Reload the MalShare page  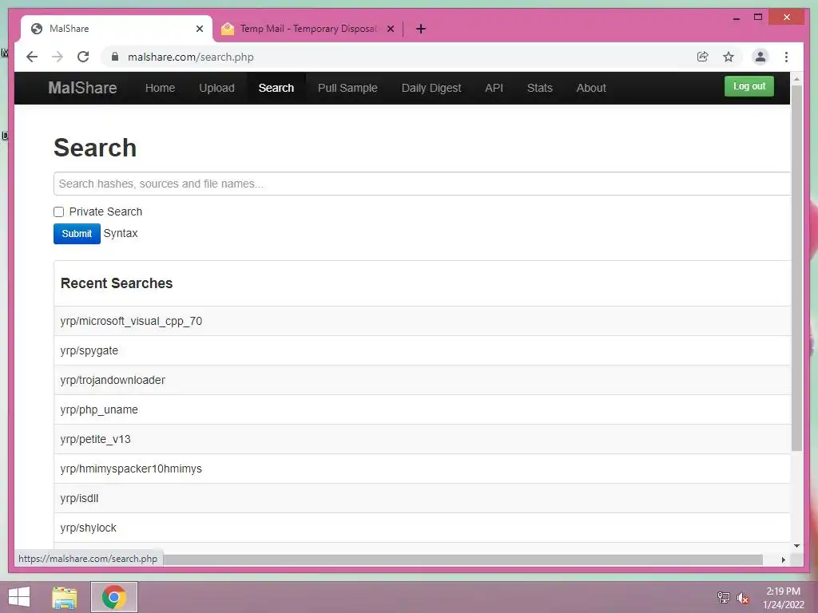pyautogui.click(x=83, y=57)
